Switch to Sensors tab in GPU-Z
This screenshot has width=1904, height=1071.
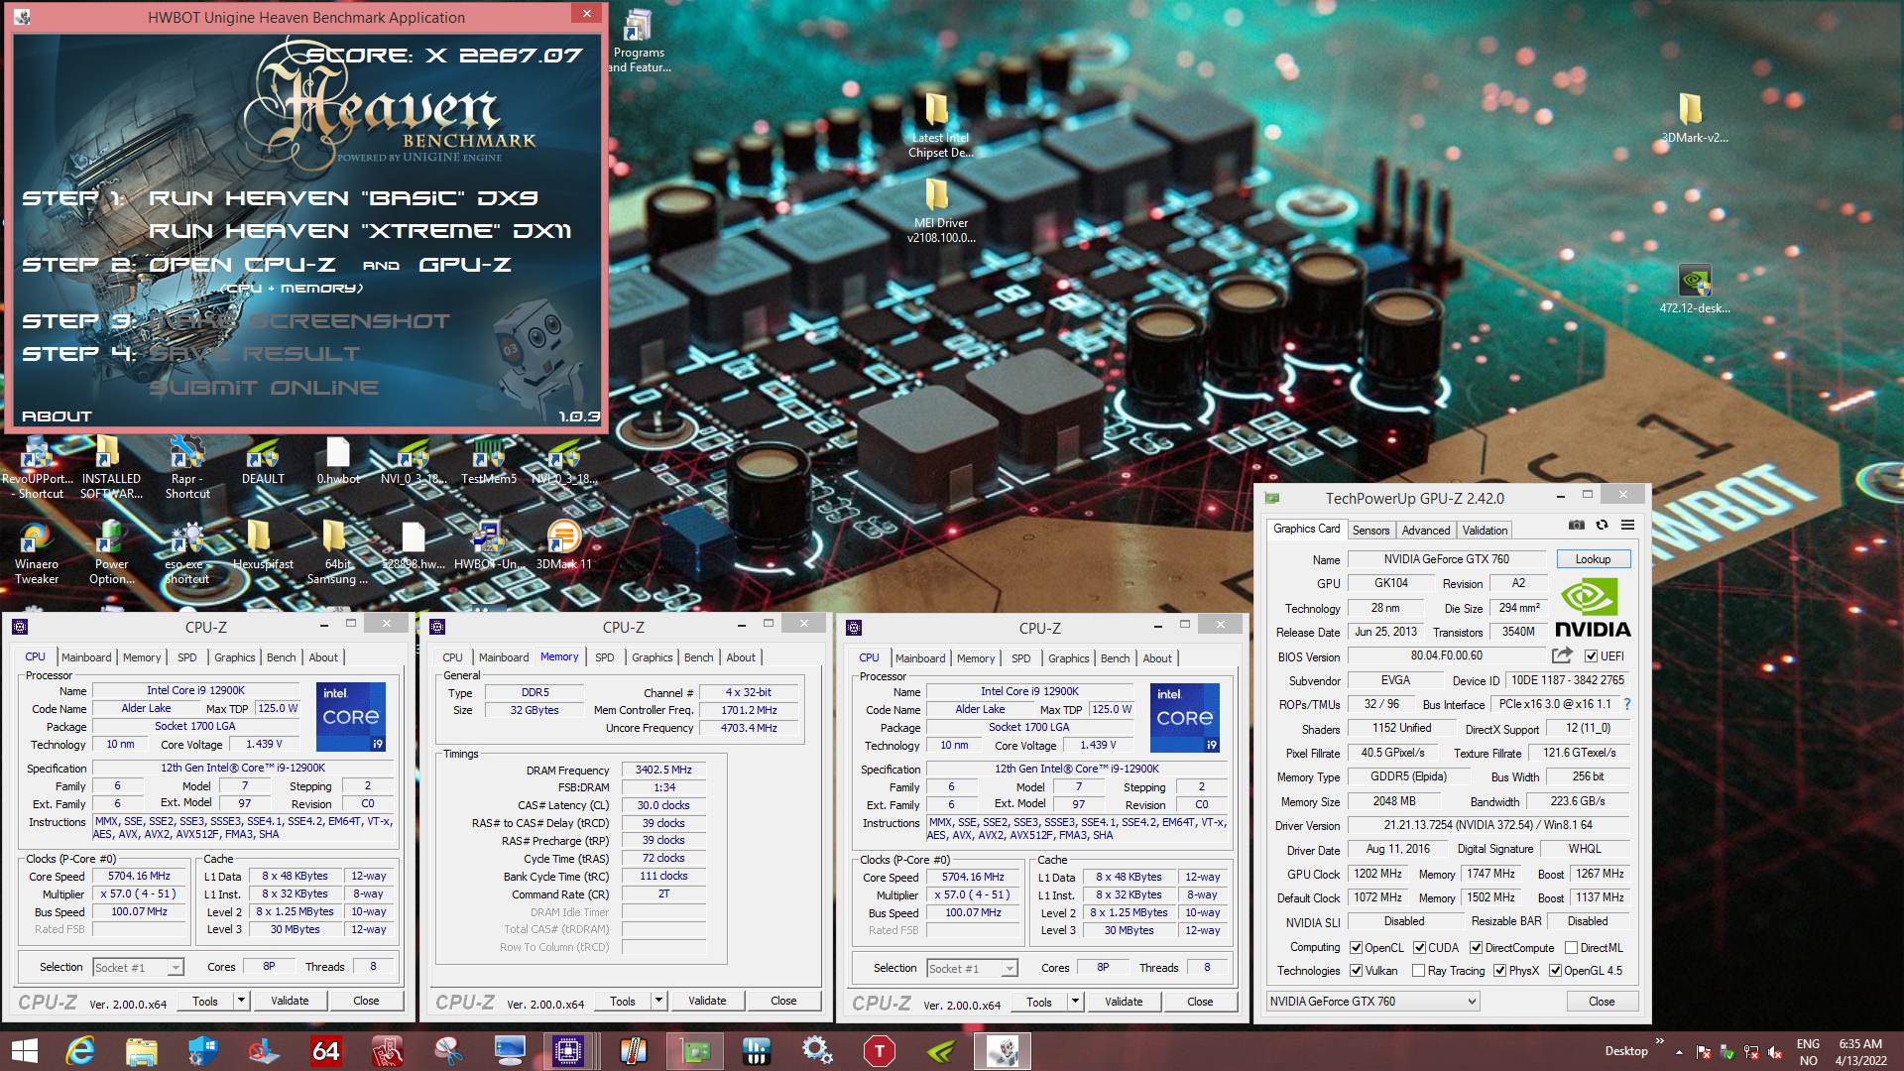[x=1370, y=531]
